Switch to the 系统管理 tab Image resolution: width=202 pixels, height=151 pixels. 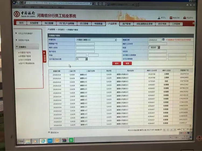(34, 23)
